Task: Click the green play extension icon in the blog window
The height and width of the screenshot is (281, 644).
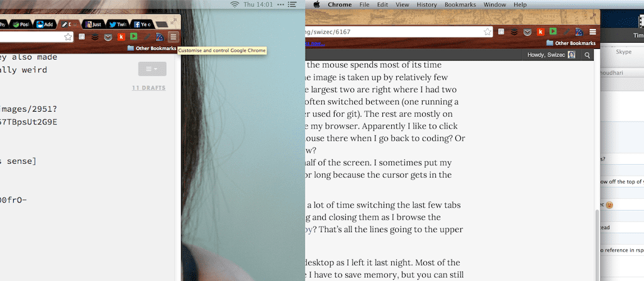Action: tap(553, 31)
